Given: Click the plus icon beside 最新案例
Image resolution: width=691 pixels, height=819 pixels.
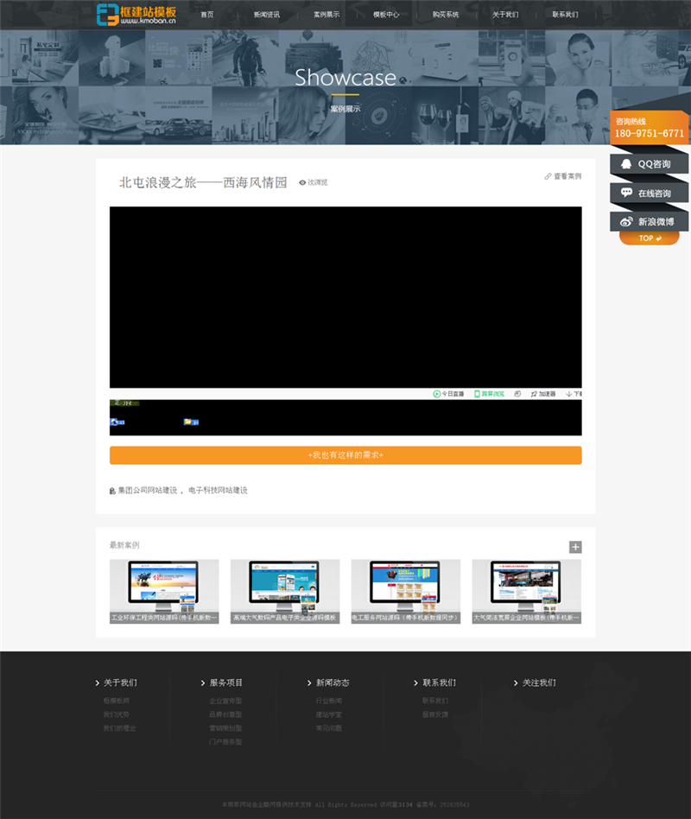Looking at the screenshot, I should 575,547.
